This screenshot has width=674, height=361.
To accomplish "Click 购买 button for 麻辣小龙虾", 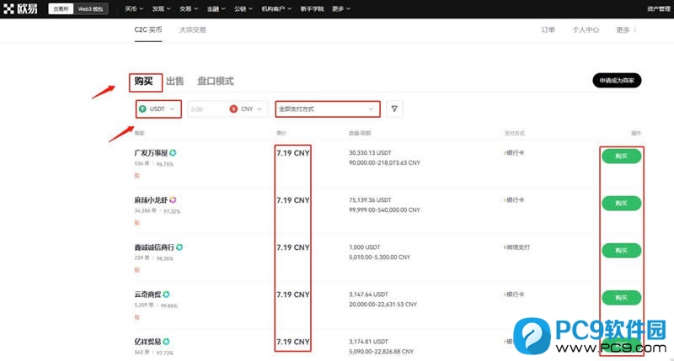I will [621, 204].
